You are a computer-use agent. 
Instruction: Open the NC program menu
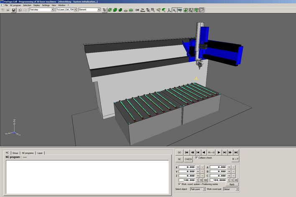pyautogui.click(x=15, y=5)
